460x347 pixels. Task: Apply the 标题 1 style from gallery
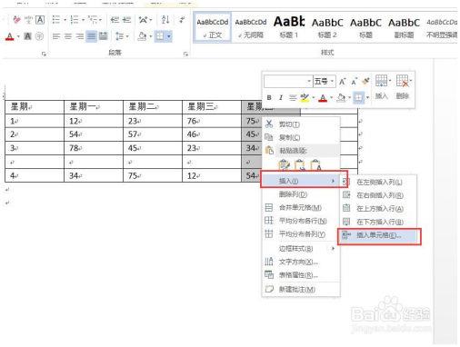click(x=289, y=27)
